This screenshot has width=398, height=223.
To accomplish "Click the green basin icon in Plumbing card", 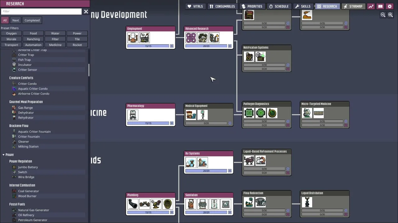I will click(x=168, y=204).
